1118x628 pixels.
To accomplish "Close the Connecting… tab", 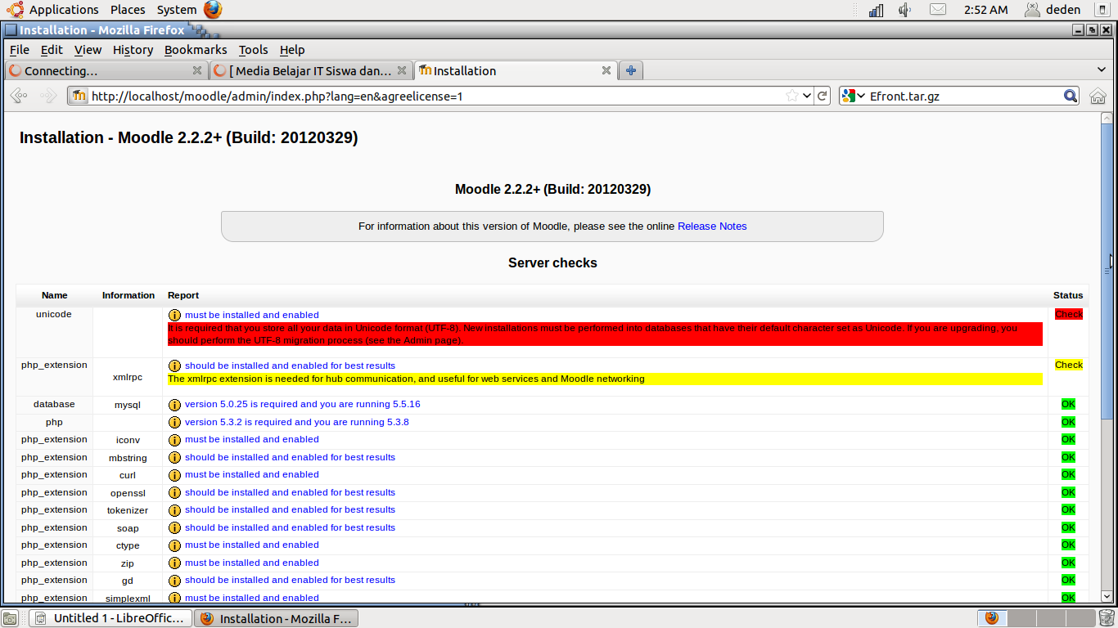I will coord(197,70).
